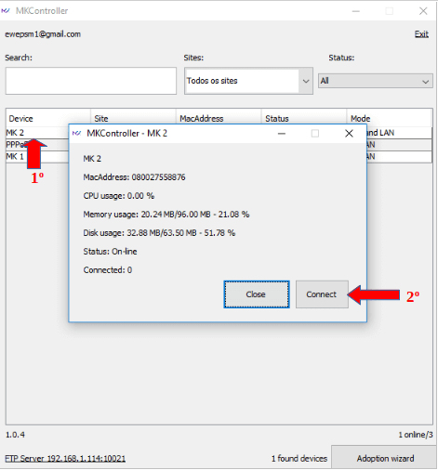Close the main MKController window
438x470 pixels.
tap(423, 11)
